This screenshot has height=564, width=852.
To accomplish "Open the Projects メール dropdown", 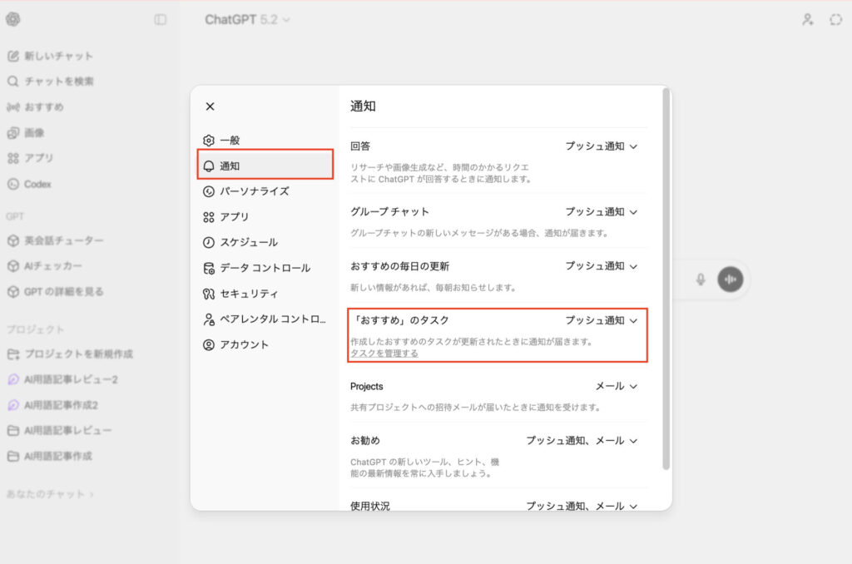I will [617, 387].
